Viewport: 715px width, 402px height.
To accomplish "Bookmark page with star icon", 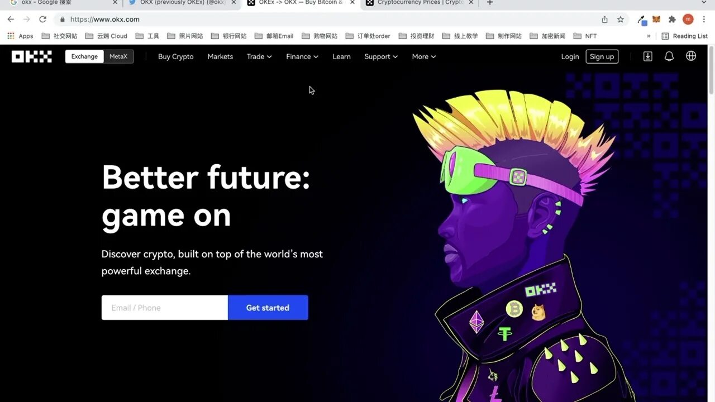I will pyautogui.click(x=621, y=20).
